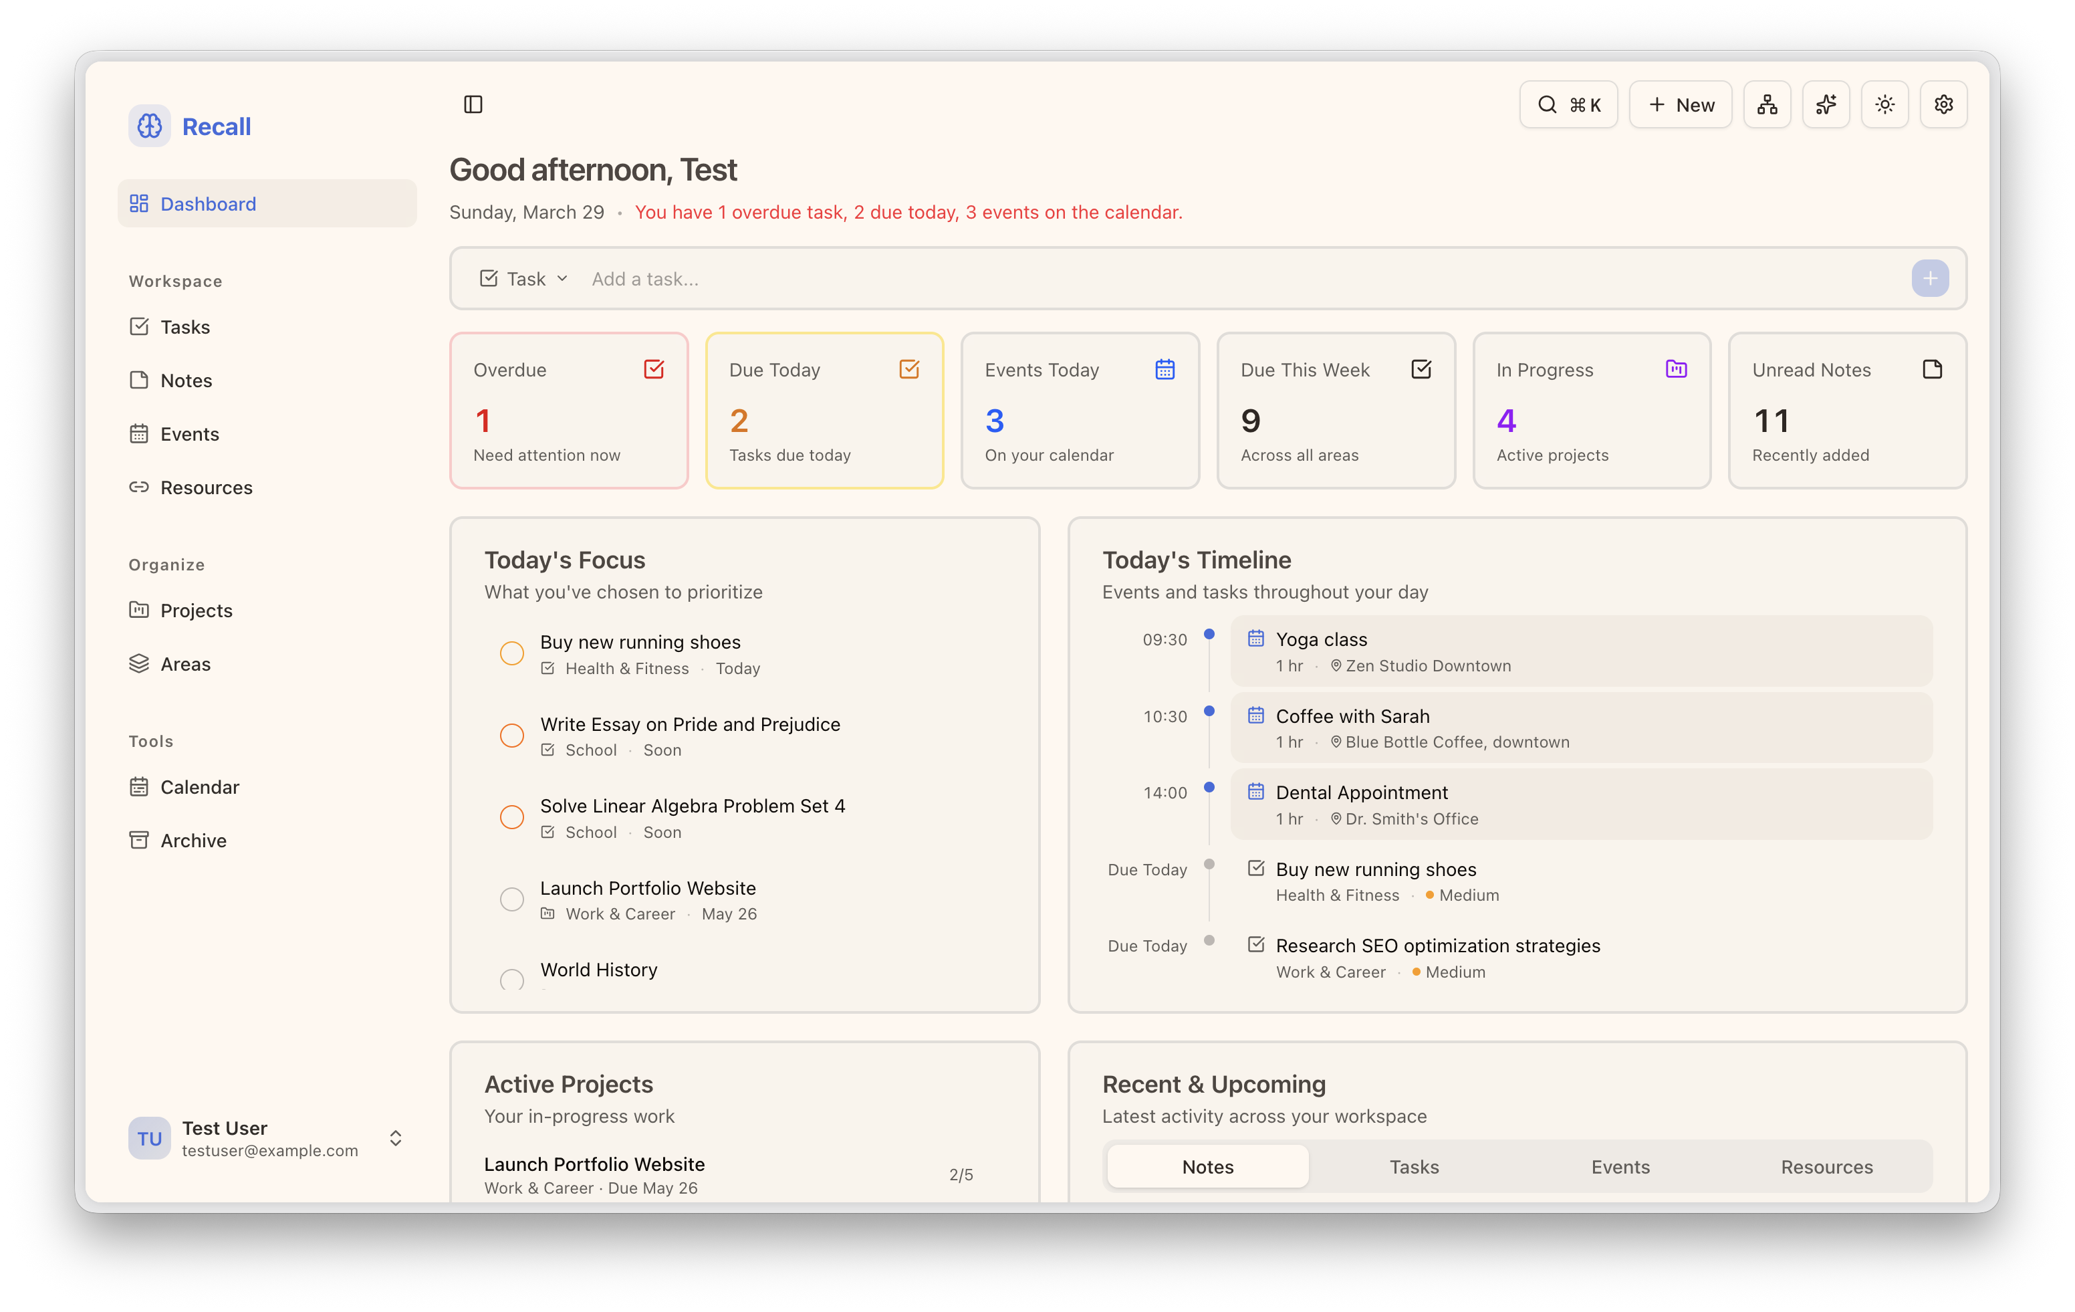Toggle light theme with sun icon
The width and height of the screenshot is (2075, 1312).
[x=1884, y=104]
